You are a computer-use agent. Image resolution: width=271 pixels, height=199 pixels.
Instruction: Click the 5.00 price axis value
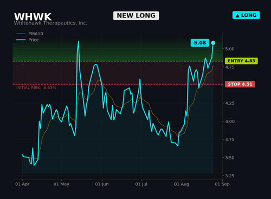point(230,49)
